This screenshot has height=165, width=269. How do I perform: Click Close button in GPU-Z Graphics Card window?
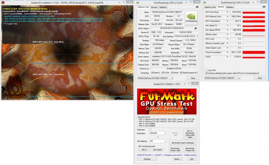coord(193,78)
